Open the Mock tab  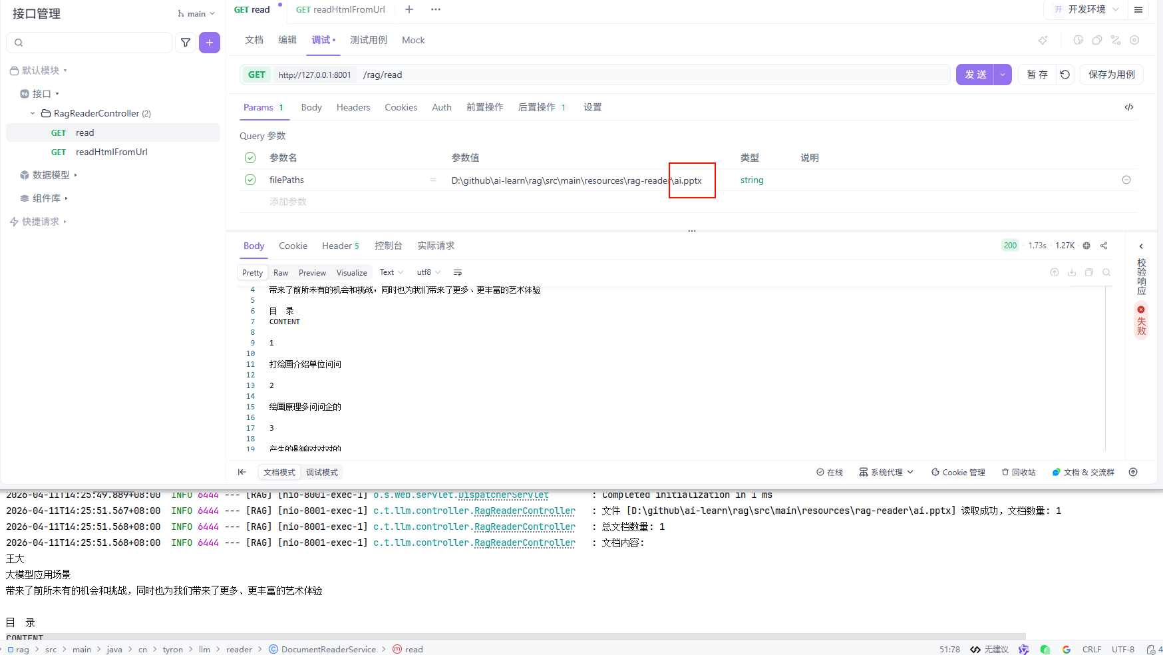(413, 40)
